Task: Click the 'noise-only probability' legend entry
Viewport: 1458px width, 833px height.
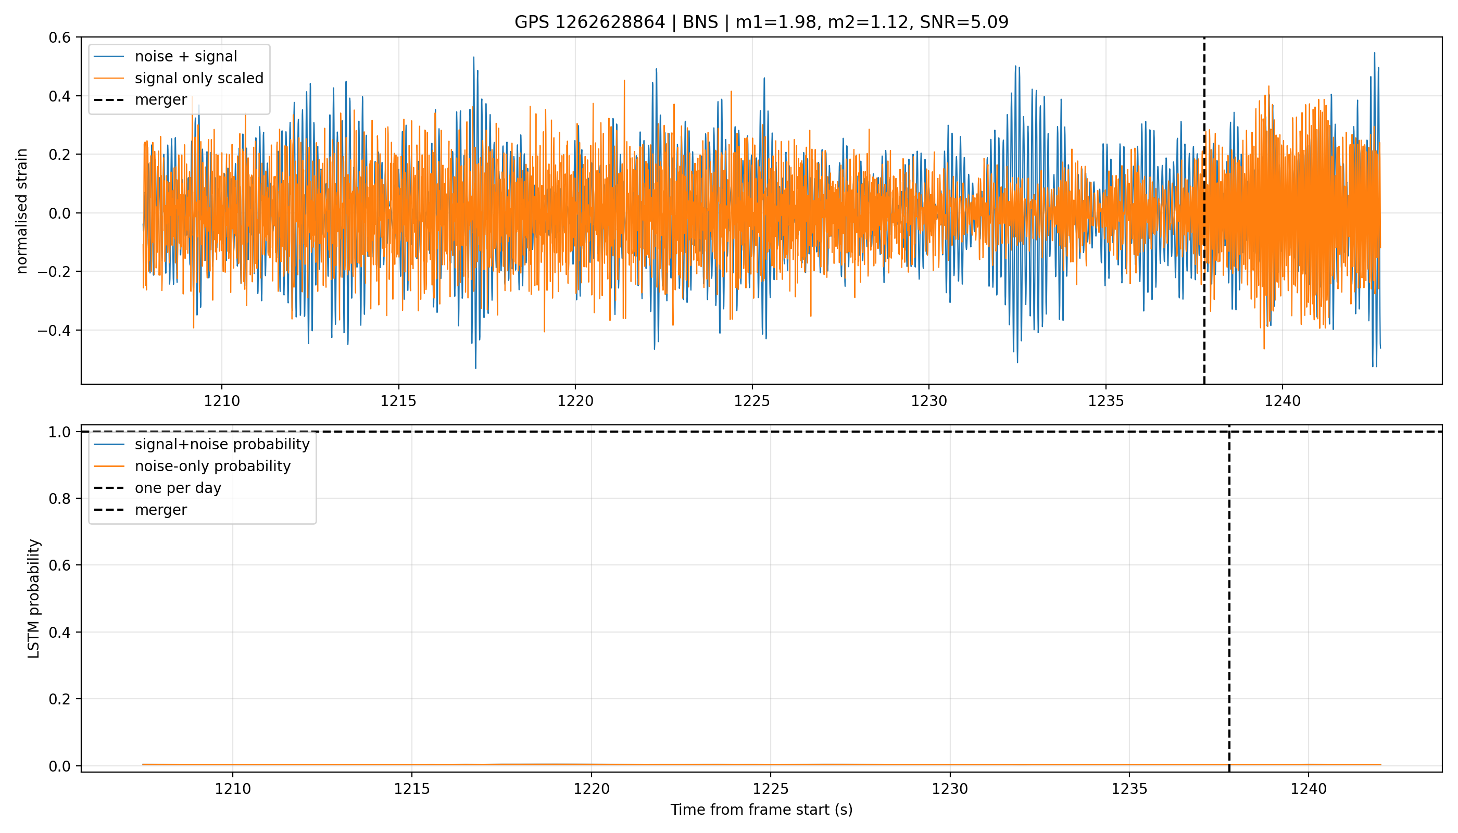Action: pos(192,466)
